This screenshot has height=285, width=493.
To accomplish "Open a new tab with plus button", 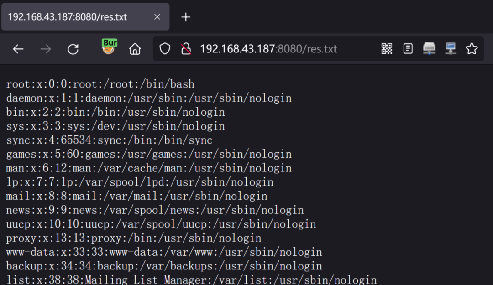I will pos(186,17).
